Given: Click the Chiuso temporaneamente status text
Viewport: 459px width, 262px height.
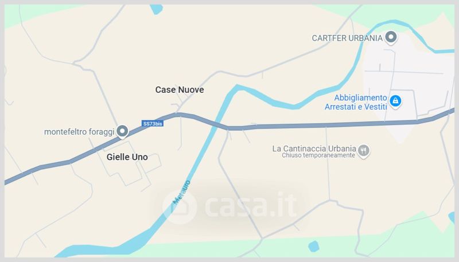Looking at the screenshot, I should (318, 155).
